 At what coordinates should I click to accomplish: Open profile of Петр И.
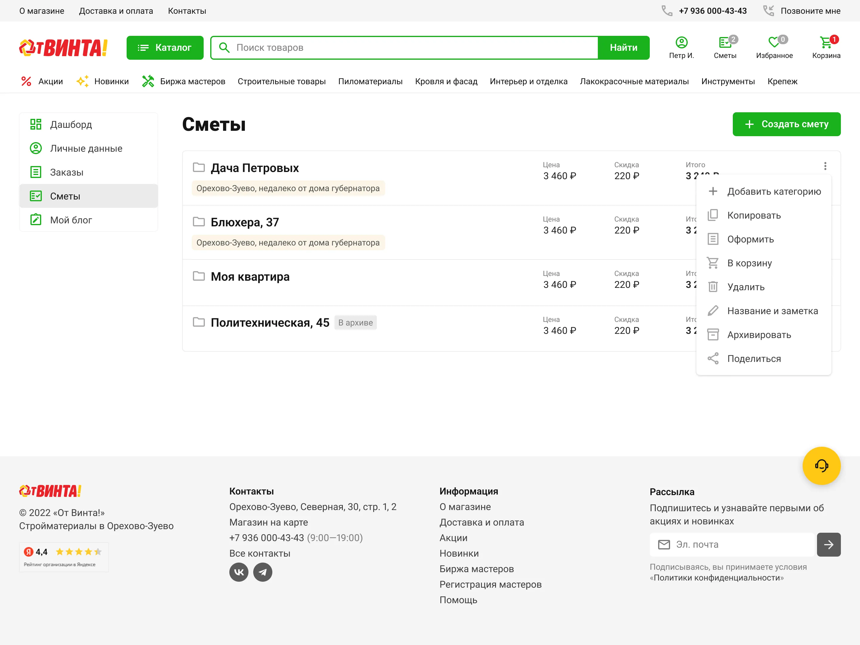(x=681, y=47)
